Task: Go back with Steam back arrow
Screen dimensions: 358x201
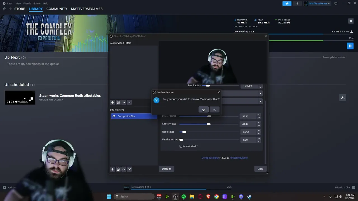Action: [4, 9]
